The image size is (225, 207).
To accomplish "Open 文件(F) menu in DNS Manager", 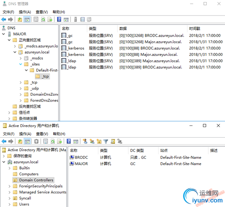I will [8, 12].
